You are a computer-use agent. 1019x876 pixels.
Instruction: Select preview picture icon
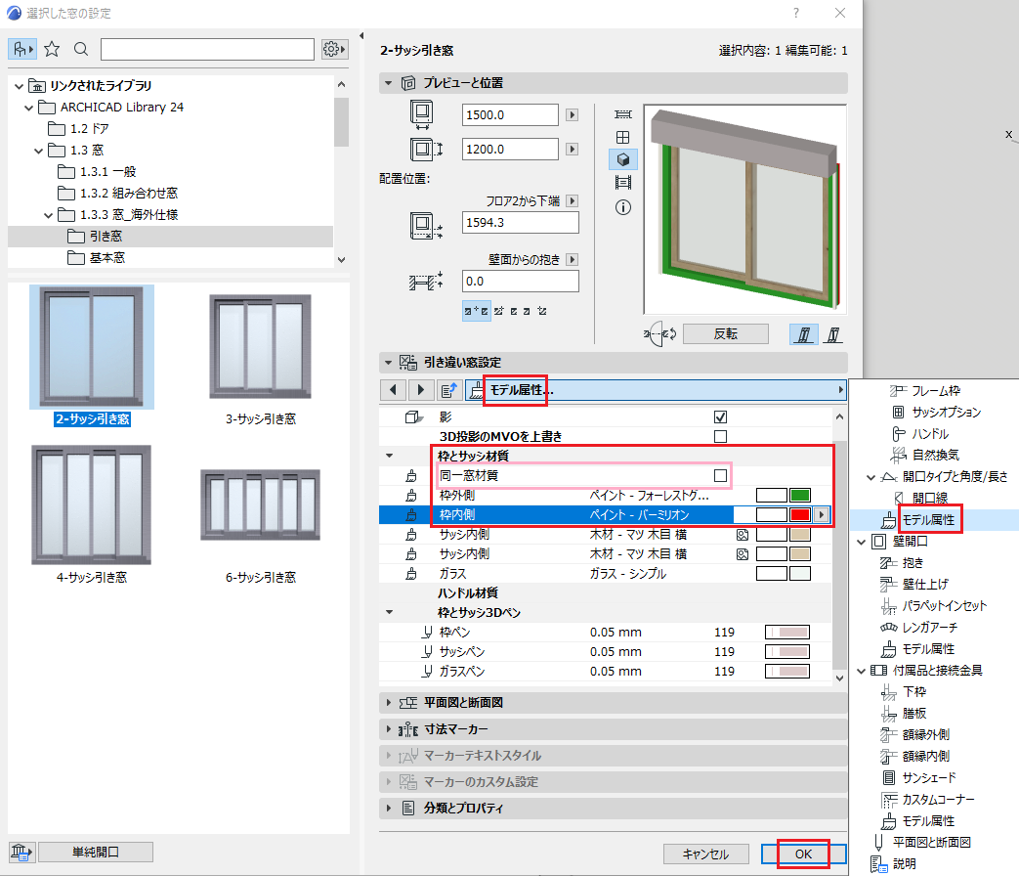(x=622, y=182)
